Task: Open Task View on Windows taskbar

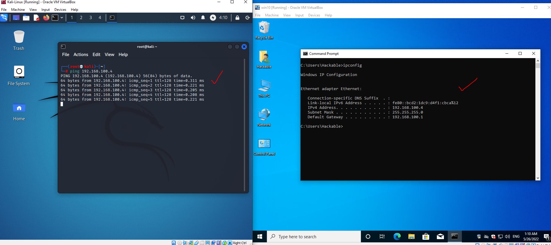Action: tap(382, 236)
